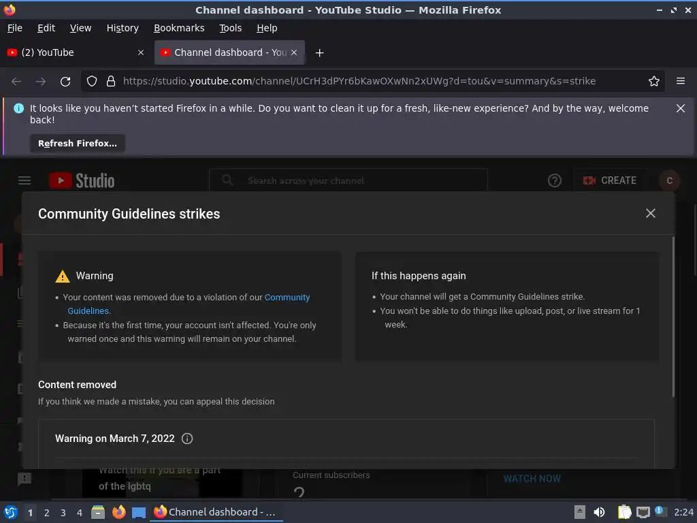The image size is (697, 523).
Task: Launch Firefox from the taskbar launcher
Action: click(118, 512)
